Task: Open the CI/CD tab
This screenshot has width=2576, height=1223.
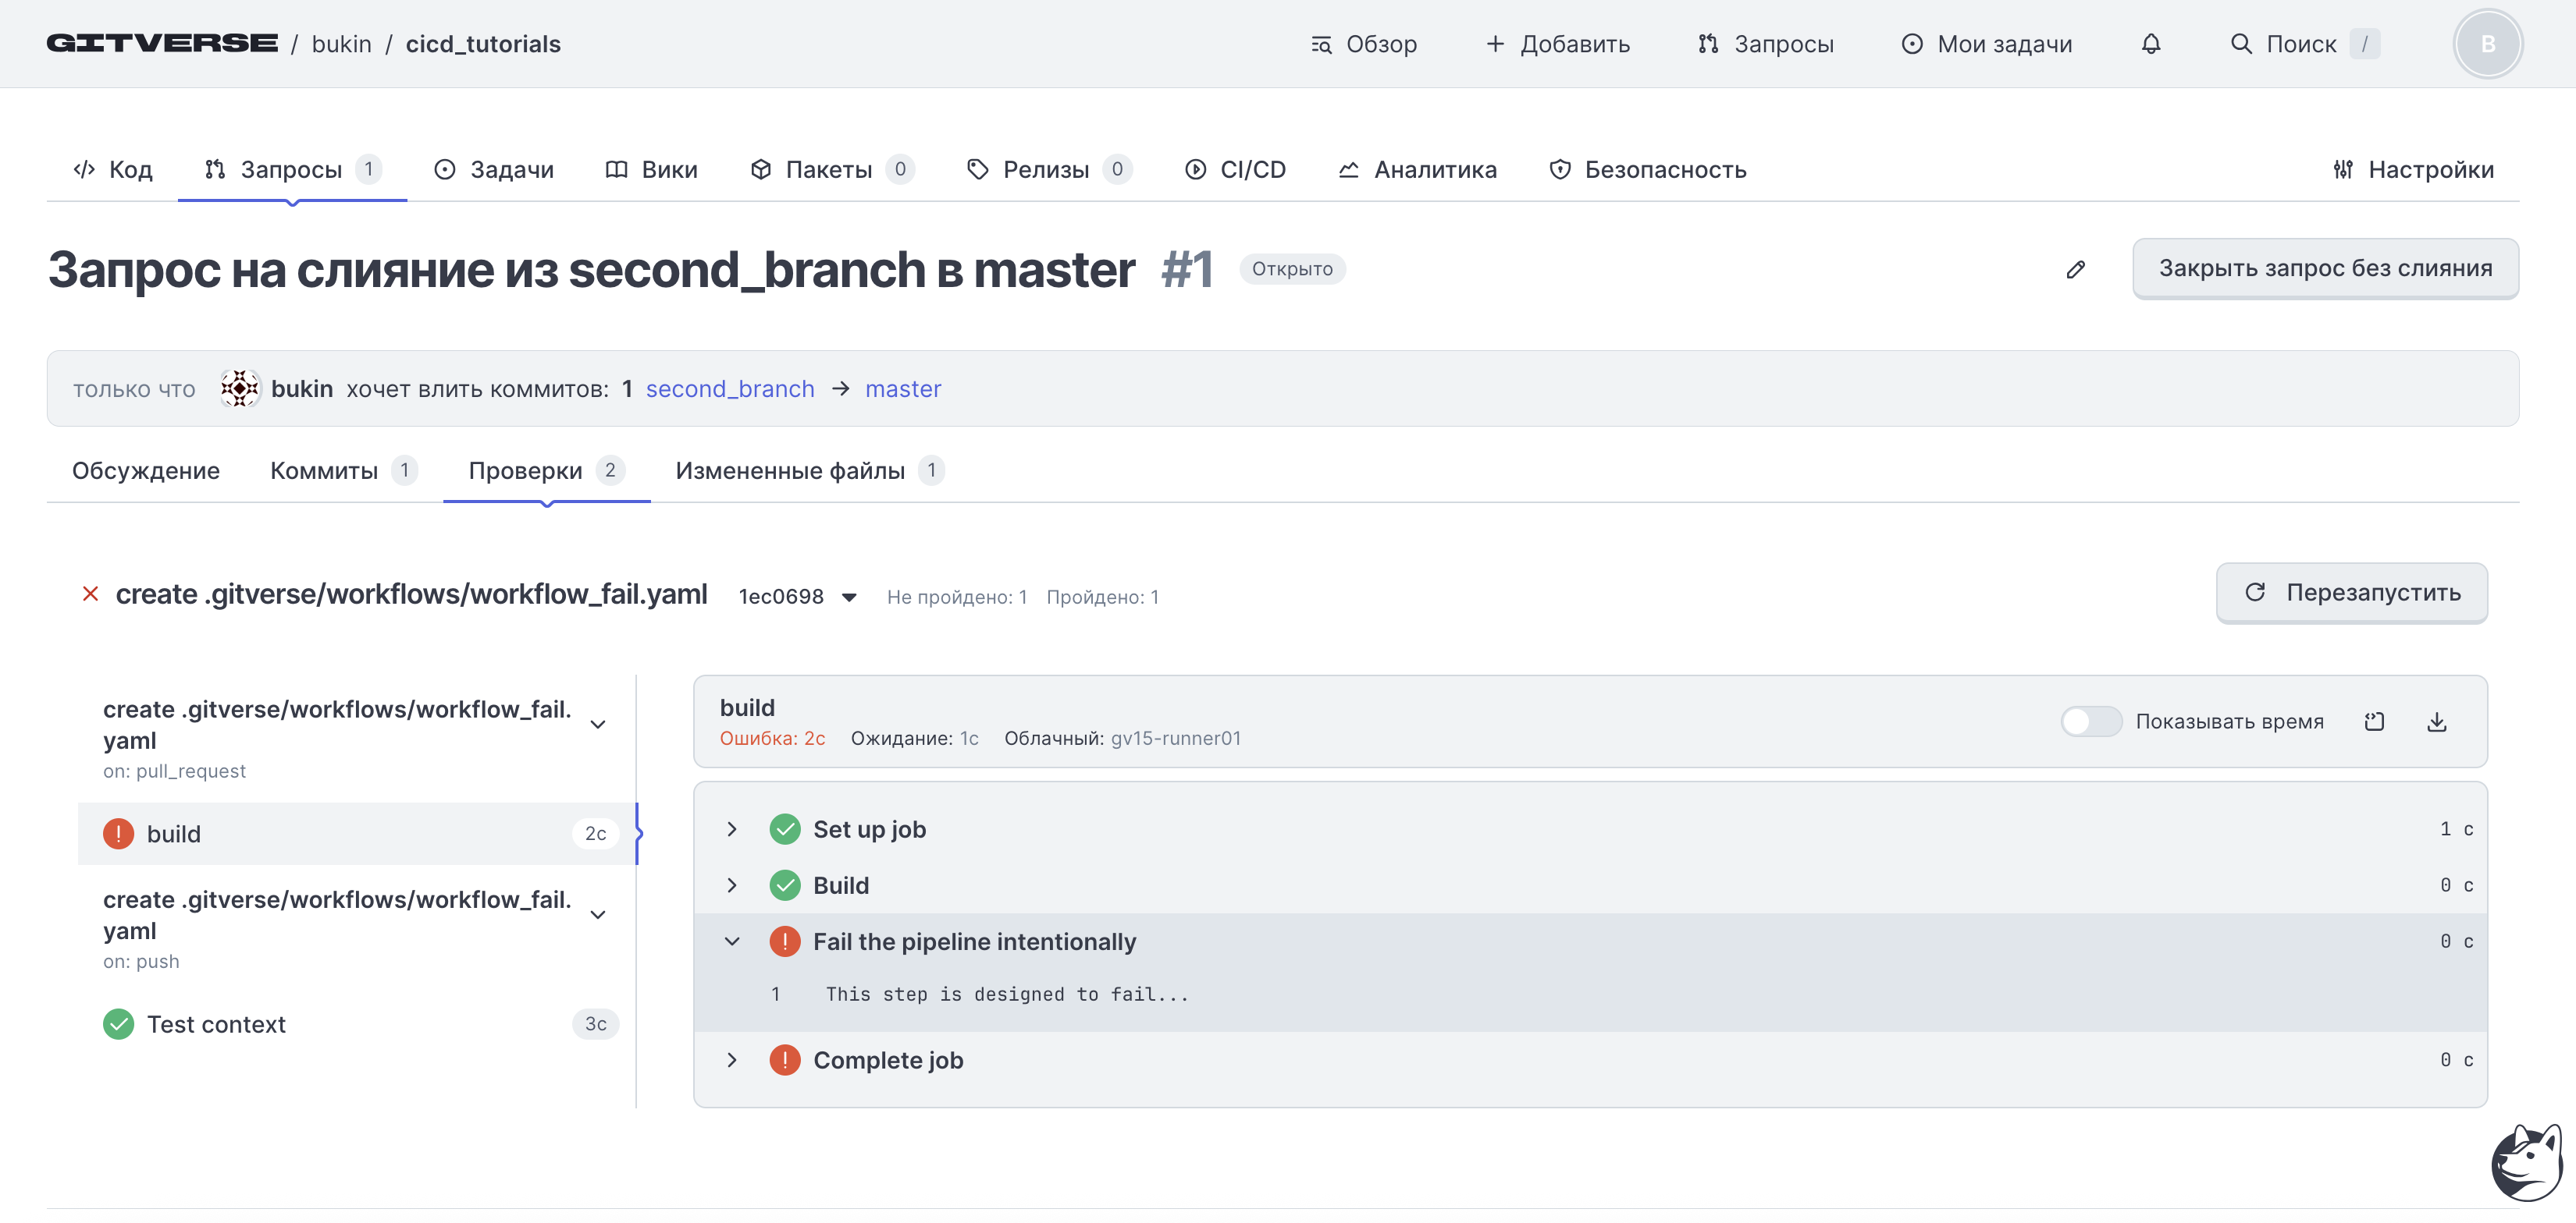Action: click(x=1235, y=170)
